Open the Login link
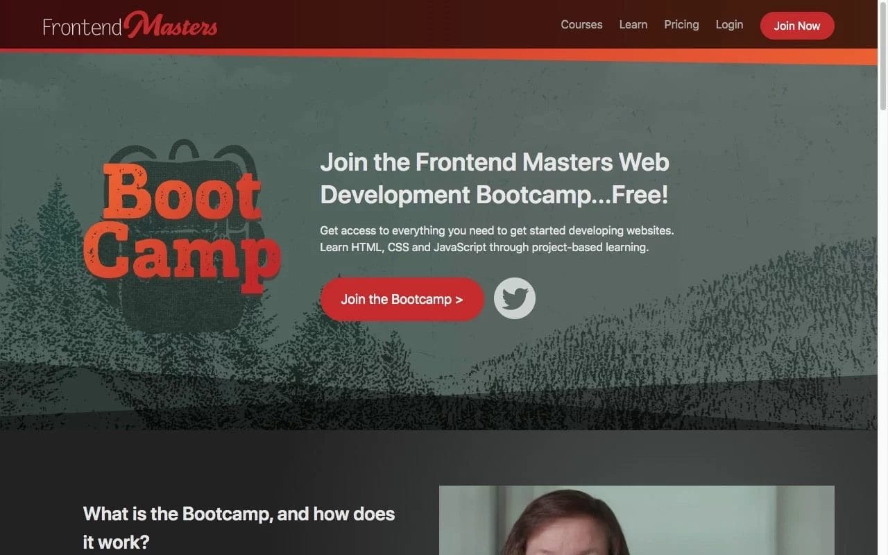Screen dimensions: 888x555 pyautogui.click(x=729, y=24)
